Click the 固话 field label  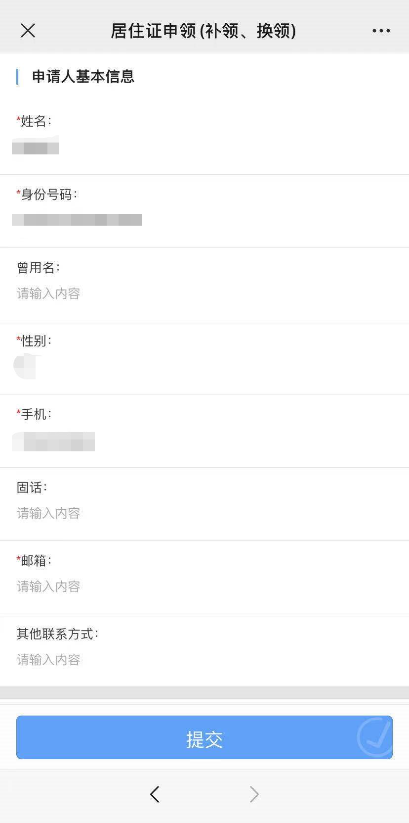(32, 487)
